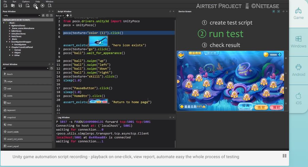Click the yellow back arrow in game screen
Image resolution: width=308 pixels, height=167 pixels.
pos(181,55)
